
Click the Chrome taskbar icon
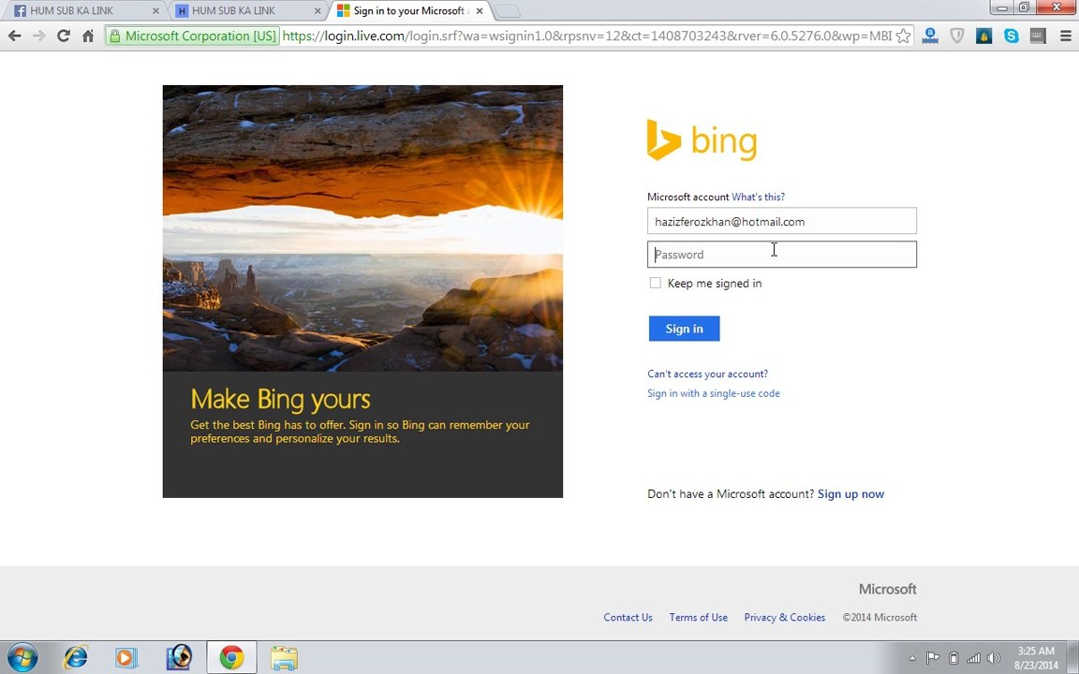[x=232, y=657]
